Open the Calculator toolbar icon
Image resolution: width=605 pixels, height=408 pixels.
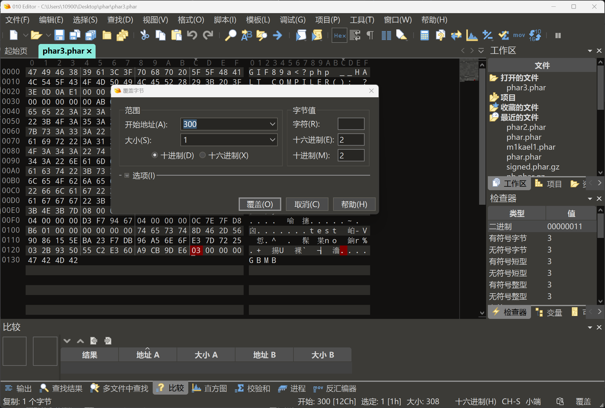[424, 36]
